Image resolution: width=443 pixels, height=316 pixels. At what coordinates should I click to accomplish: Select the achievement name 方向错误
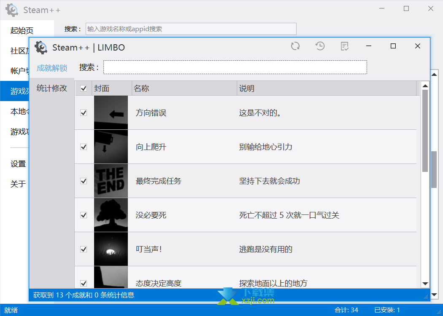(x=151, y=113)
